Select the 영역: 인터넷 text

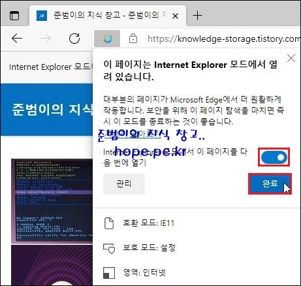tap(144, 272)
